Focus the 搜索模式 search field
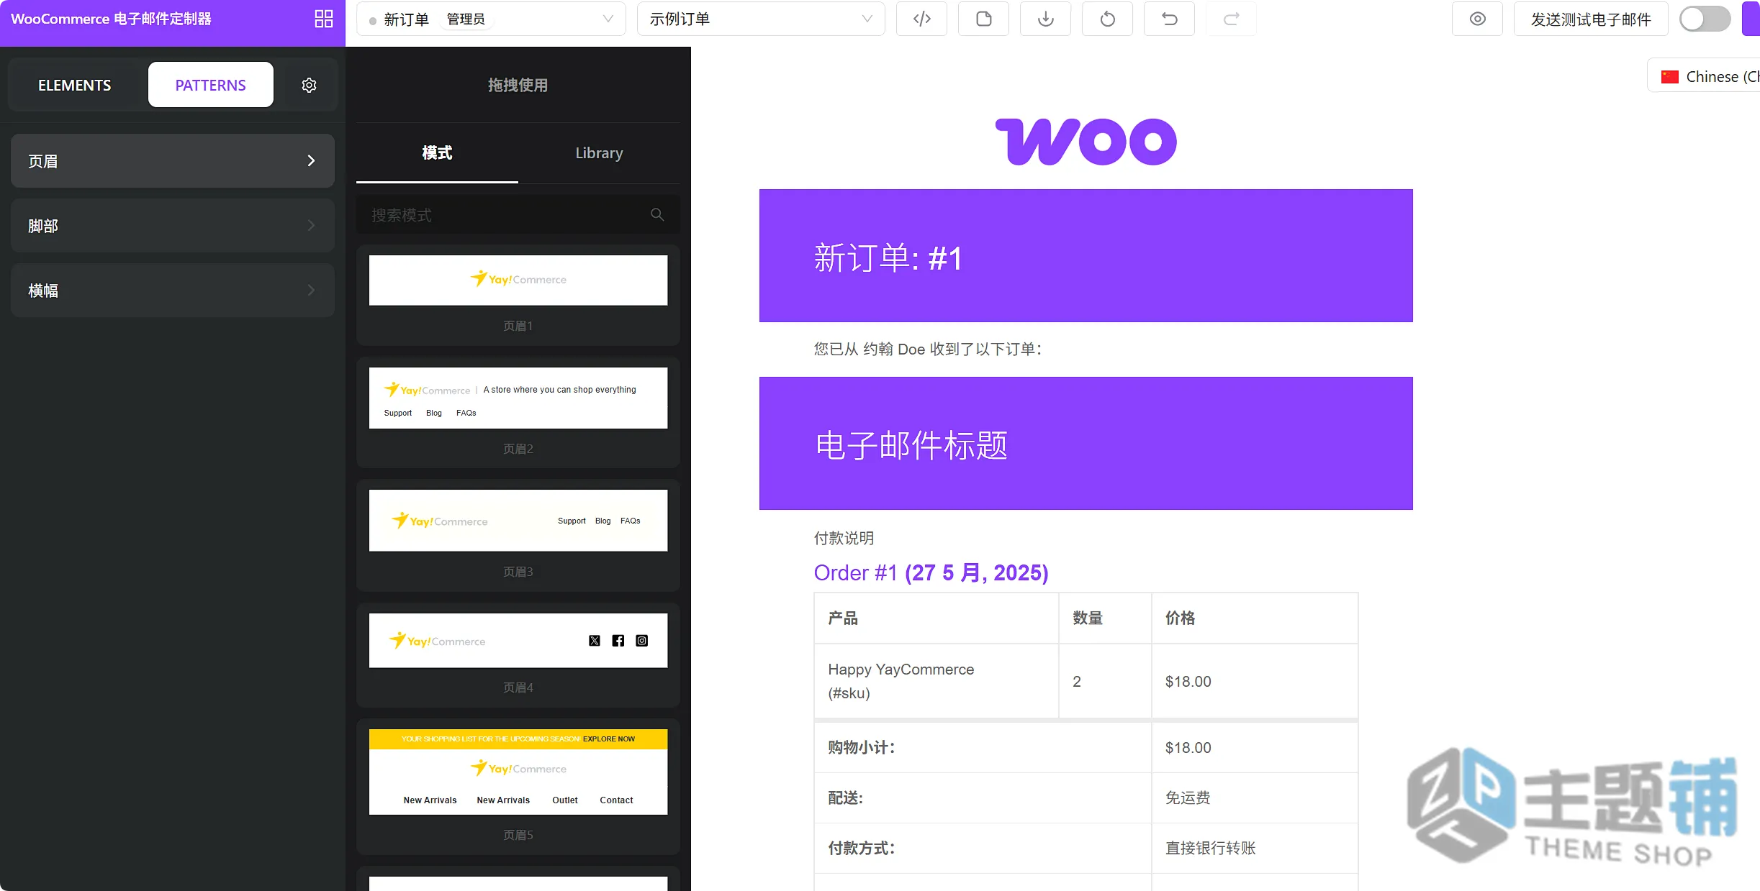The height and width of the screenshot is (891, 1760). [518, 214]
